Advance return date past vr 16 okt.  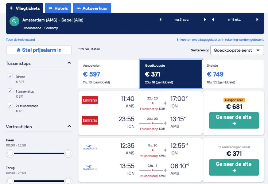[257, 20]
